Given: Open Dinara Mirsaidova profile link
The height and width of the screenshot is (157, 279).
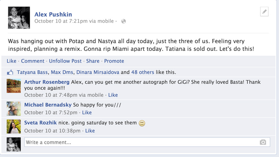Looking at the screenshot, I should 98,72.
